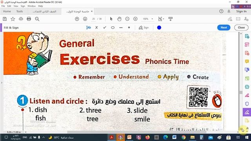Open the Sign menu

coord(23,6)
